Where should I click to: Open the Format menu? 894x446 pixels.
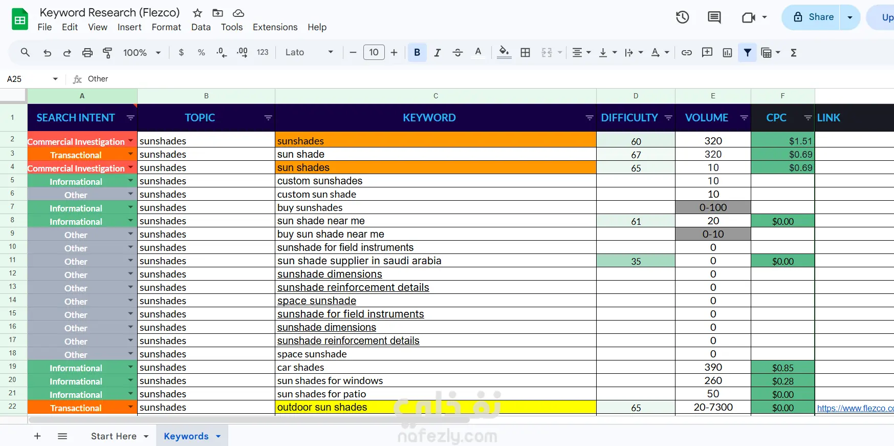[166, 27]
